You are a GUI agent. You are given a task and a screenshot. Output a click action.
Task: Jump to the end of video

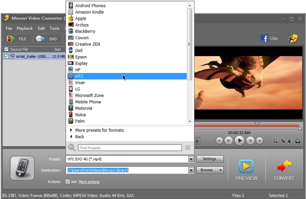click(x=260, y=141)
